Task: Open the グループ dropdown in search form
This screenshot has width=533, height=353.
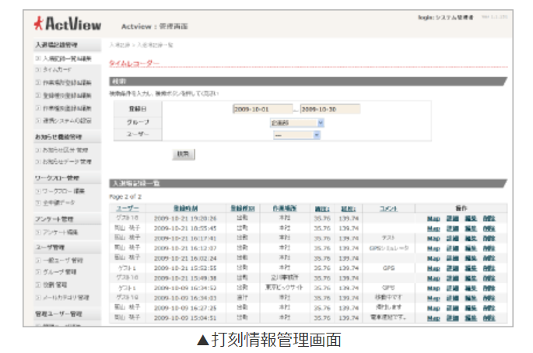Action: [x=296, y=122]
